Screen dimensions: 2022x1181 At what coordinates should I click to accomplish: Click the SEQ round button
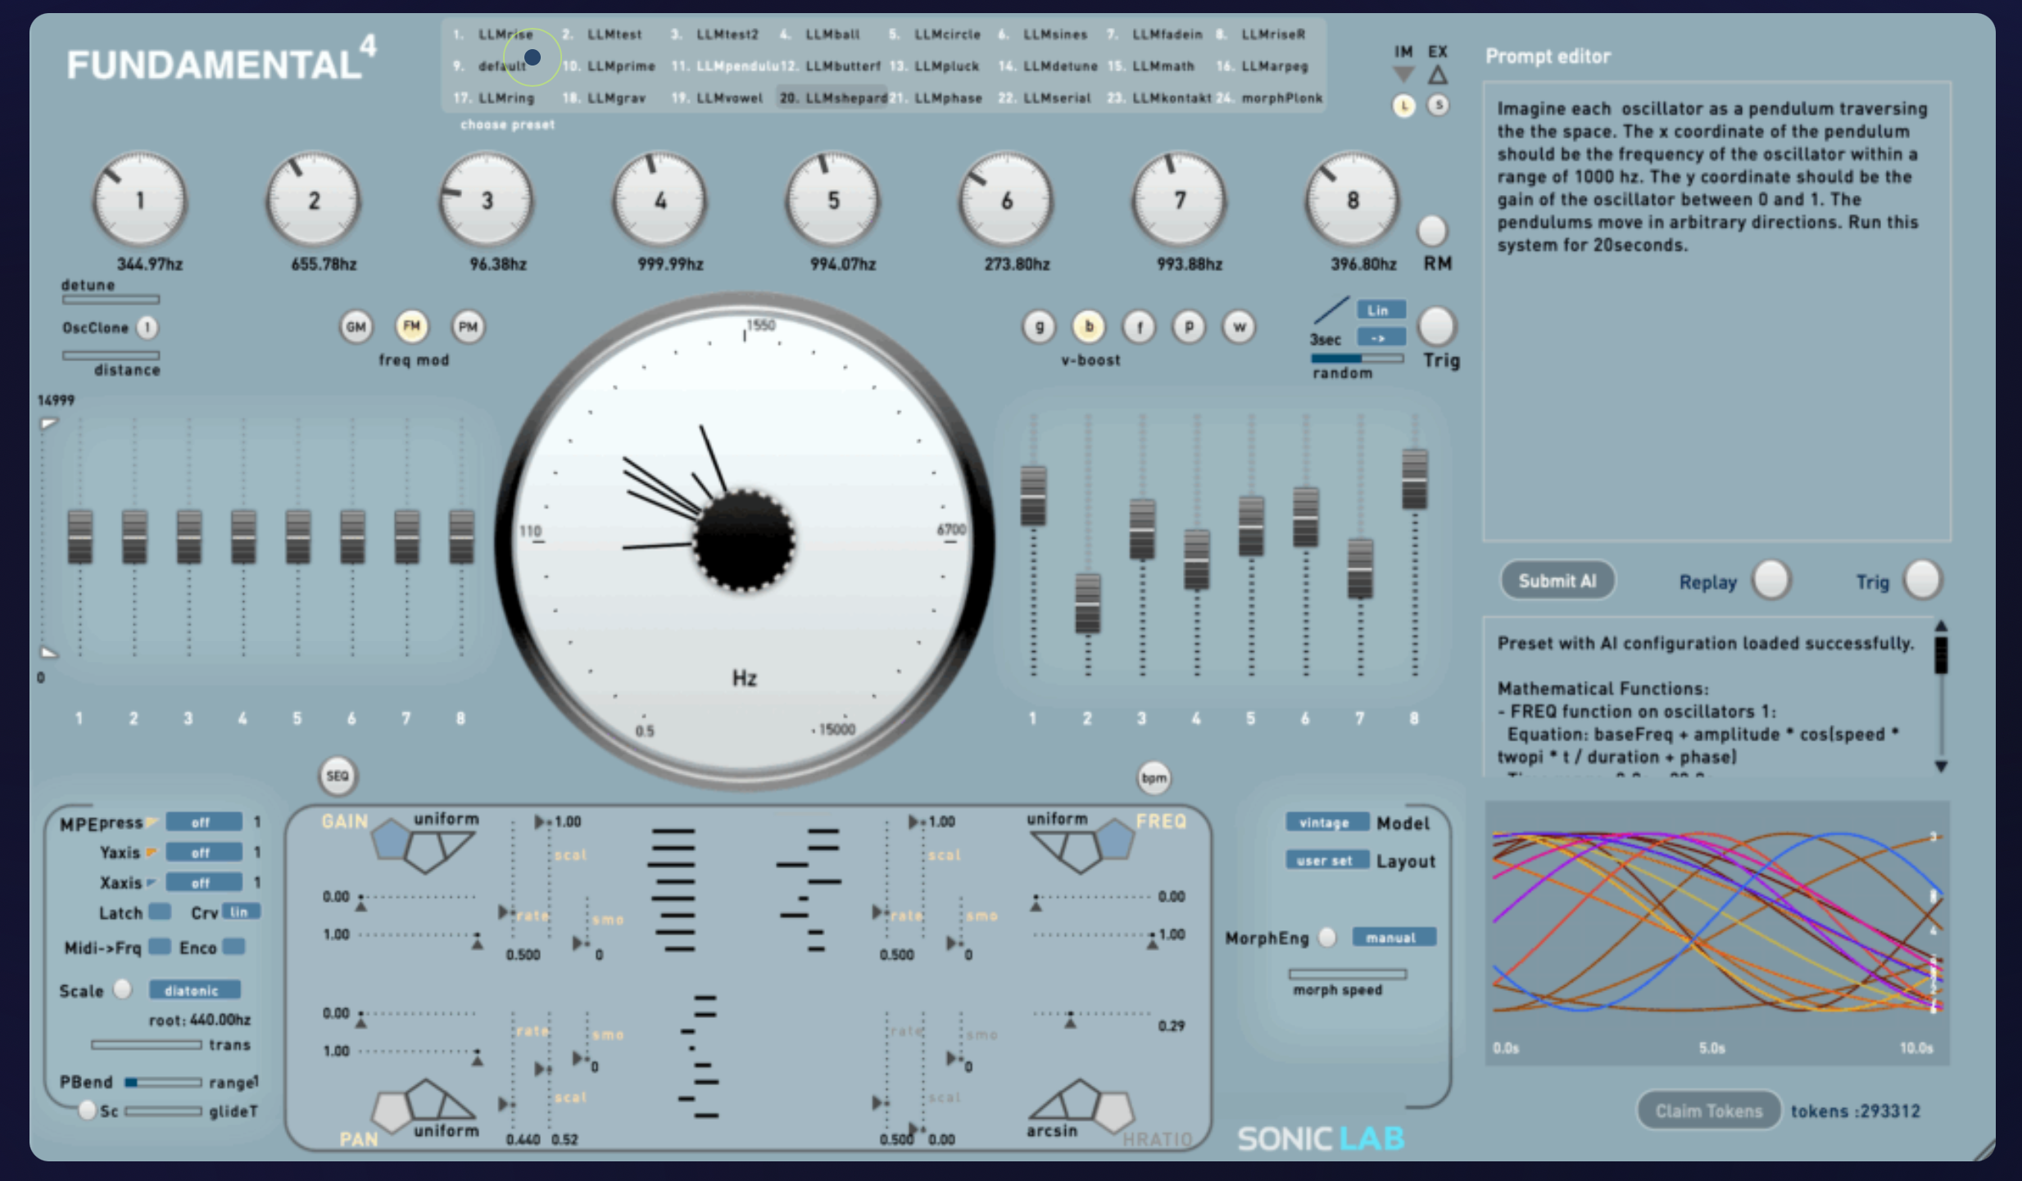click(338, 776)
